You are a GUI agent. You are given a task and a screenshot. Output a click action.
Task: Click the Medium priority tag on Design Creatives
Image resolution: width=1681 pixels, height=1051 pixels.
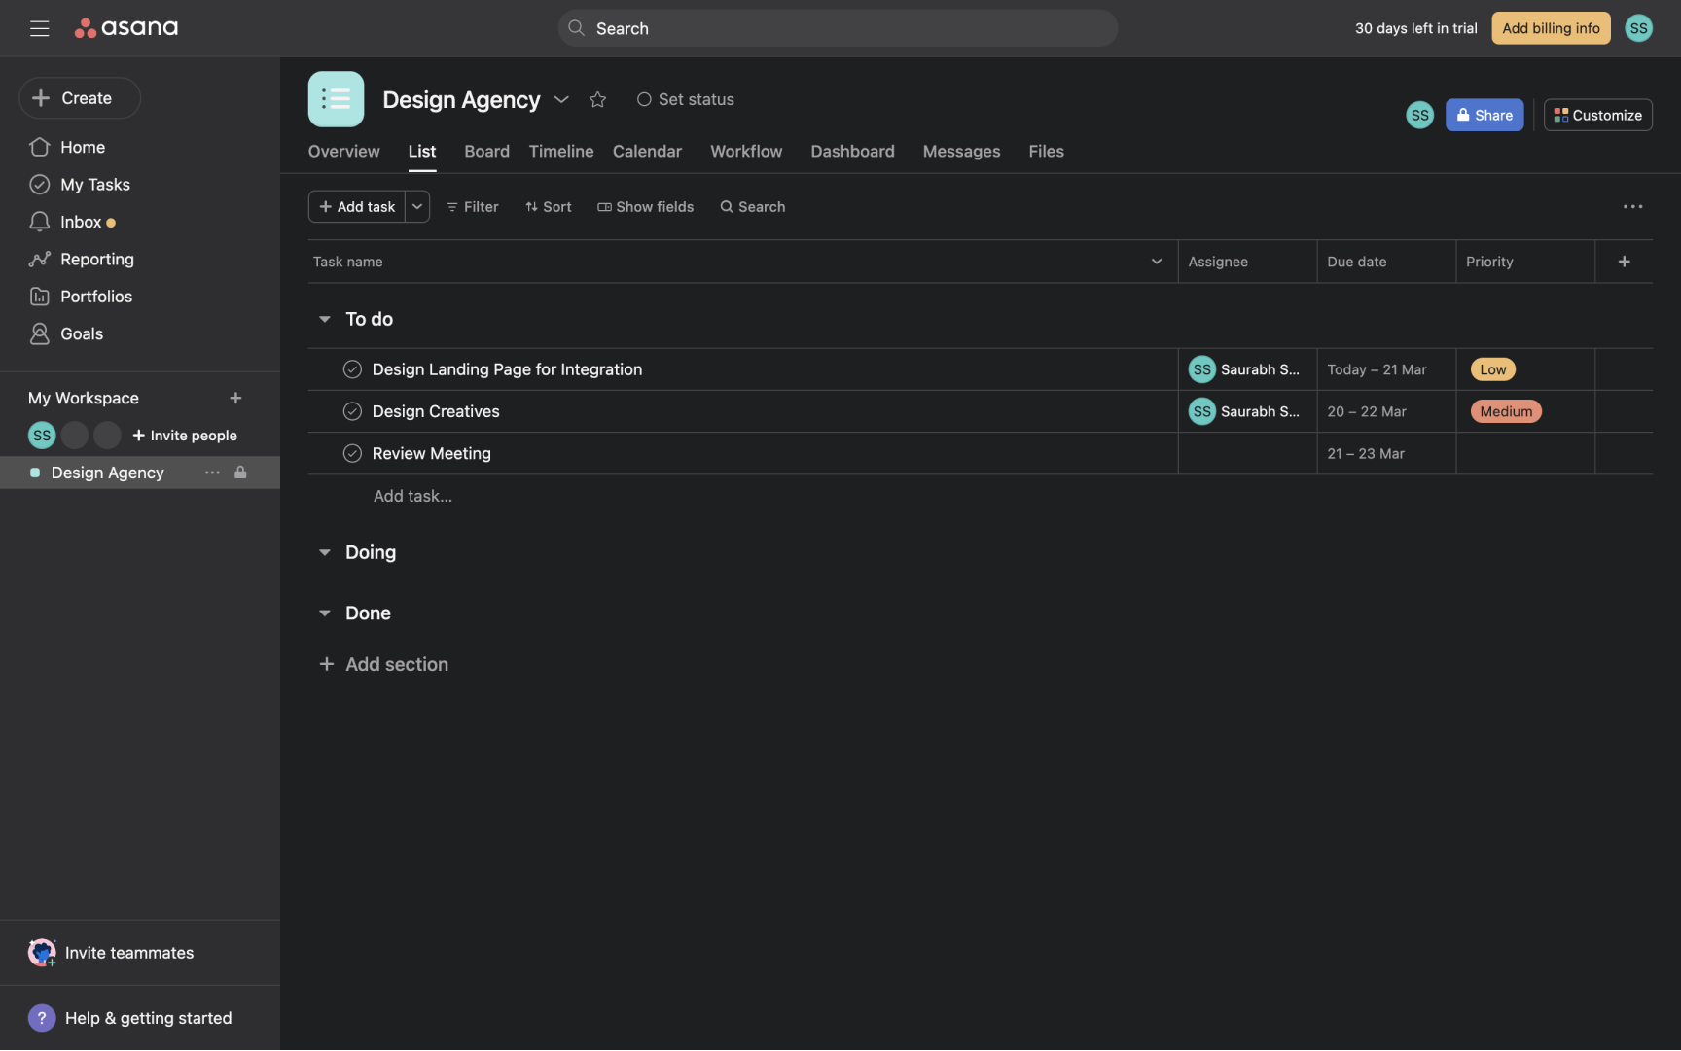[x=1505, y=411]
